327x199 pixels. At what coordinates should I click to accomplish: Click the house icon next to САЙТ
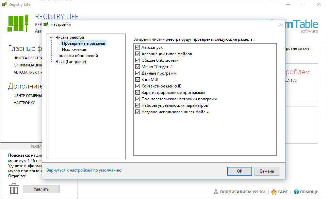[x=274, y=192]
